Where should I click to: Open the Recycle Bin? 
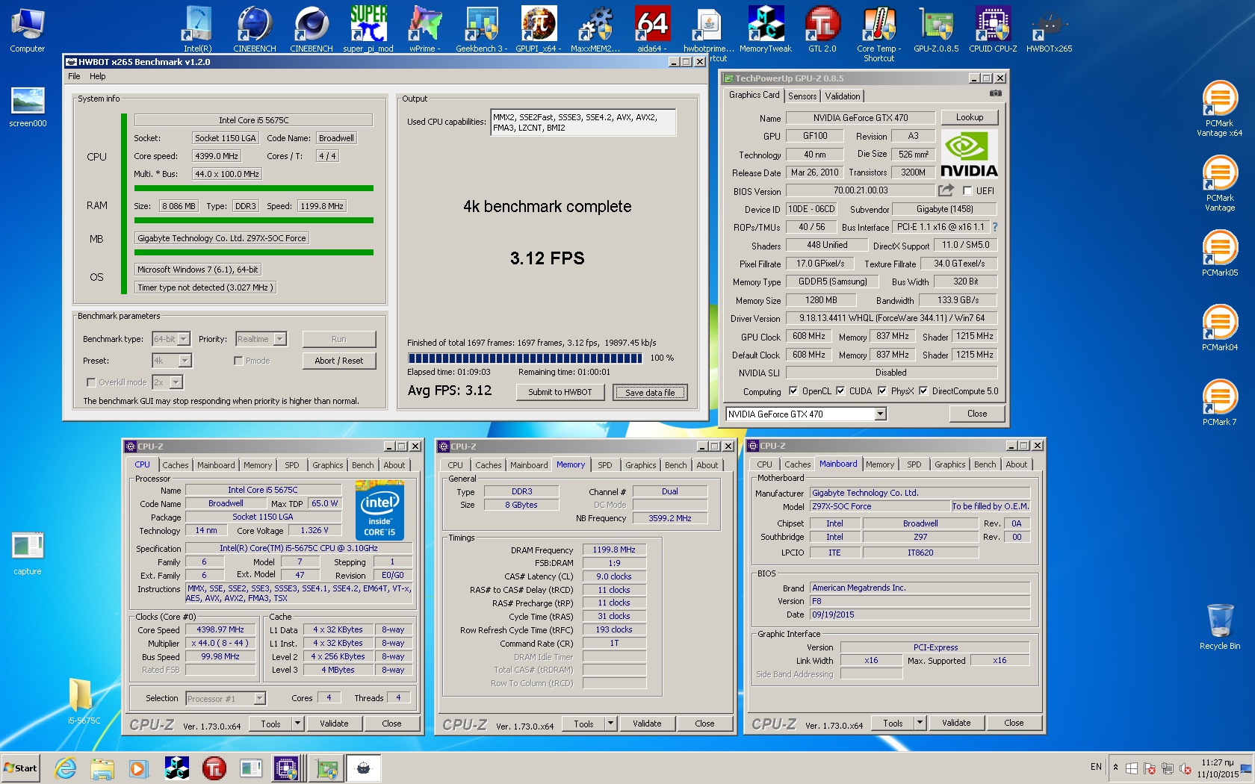(1220, 627)
